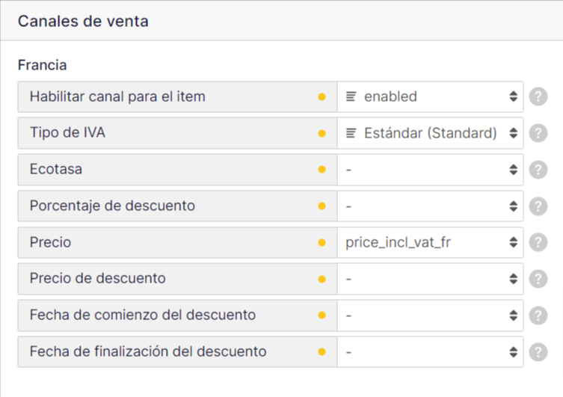
Task: Open the Habilitar canal 'enabled' dropdown
Action: click(x=430, y=97)
